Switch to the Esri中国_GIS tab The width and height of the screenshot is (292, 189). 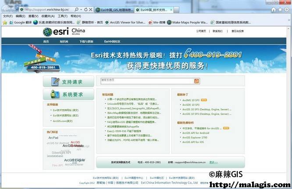click(114, 10)
